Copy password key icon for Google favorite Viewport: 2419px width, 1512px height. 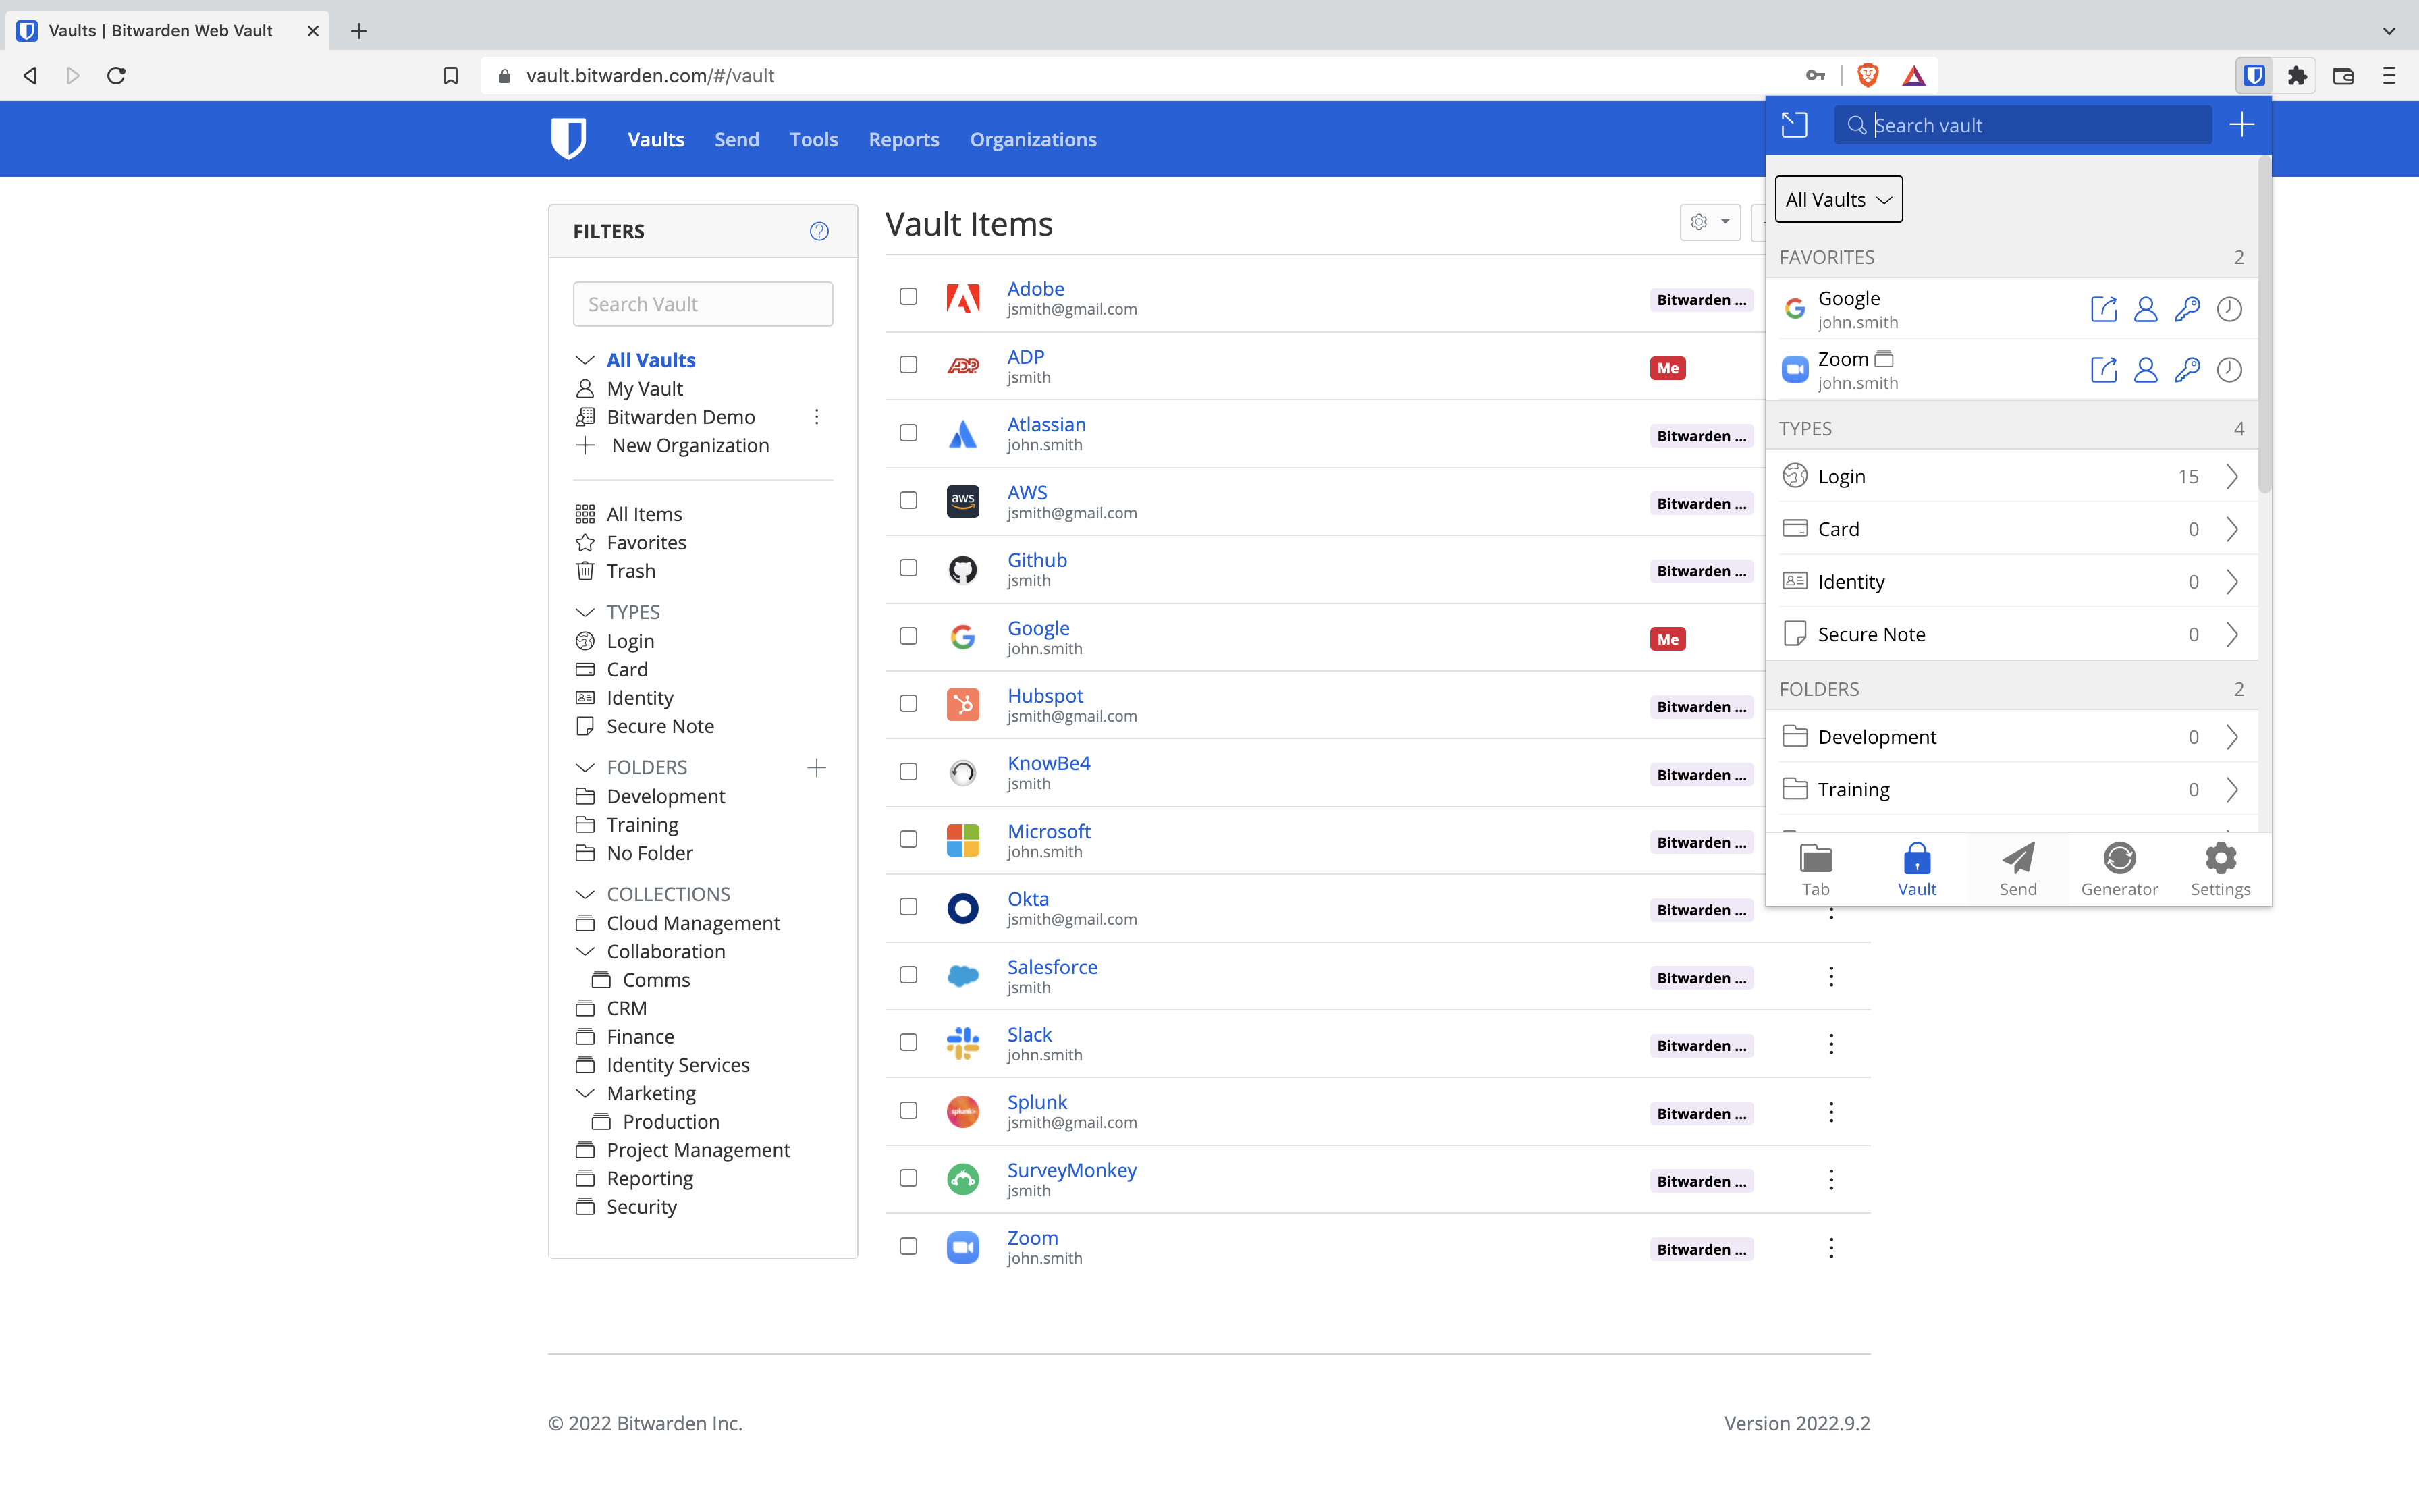pyautogui.click(x=2187, y=309)
